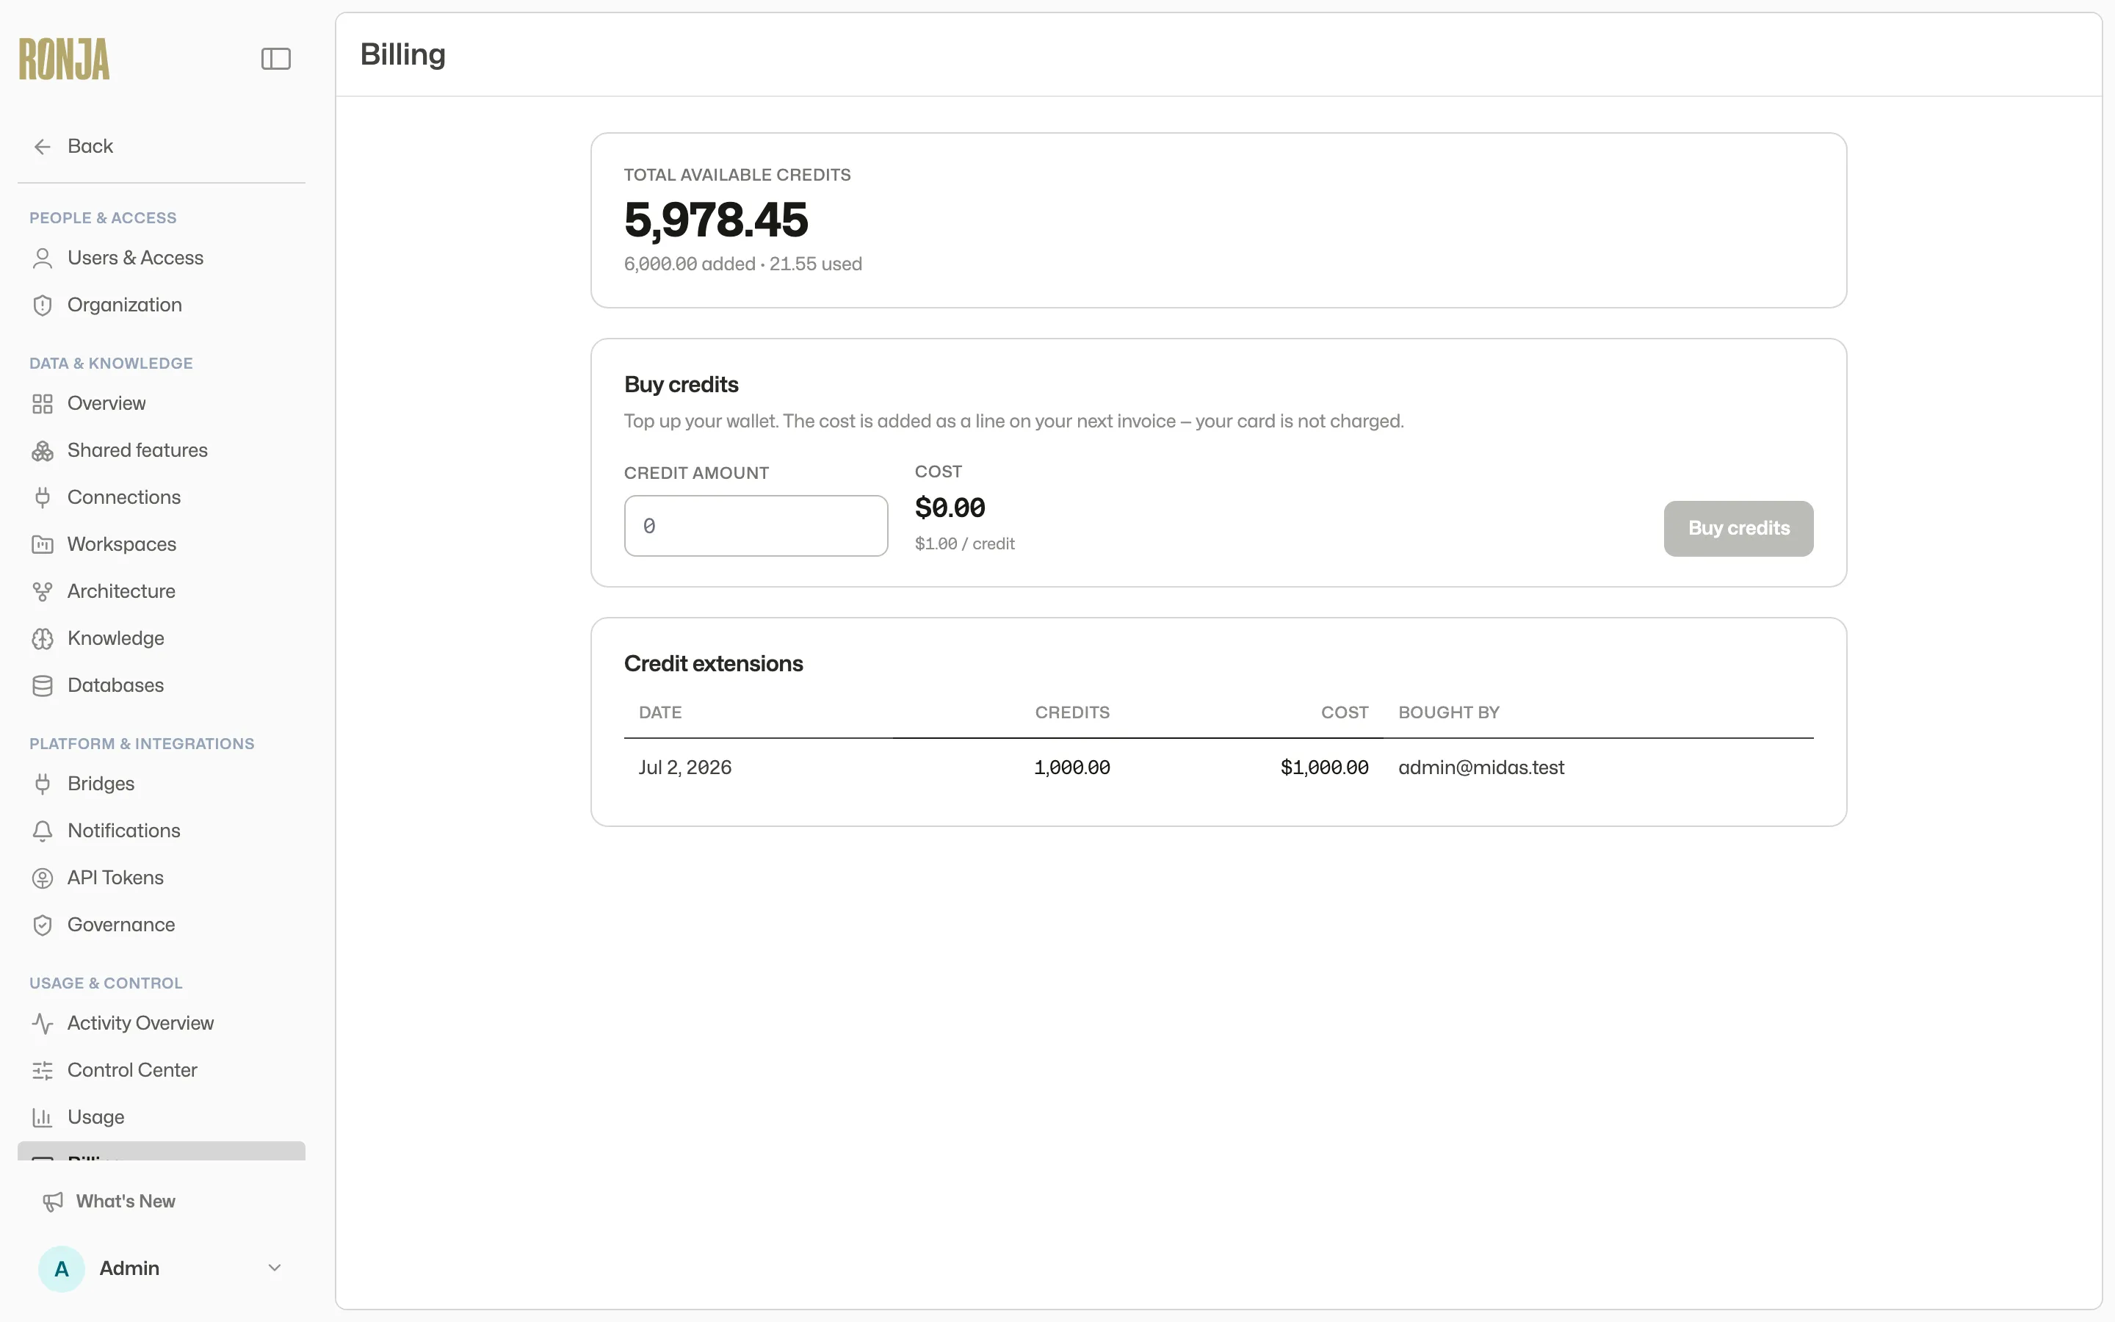Click the Billing page title
Image resolution: width=2115 pixels, height=1322 pixels.
[403, 55]
